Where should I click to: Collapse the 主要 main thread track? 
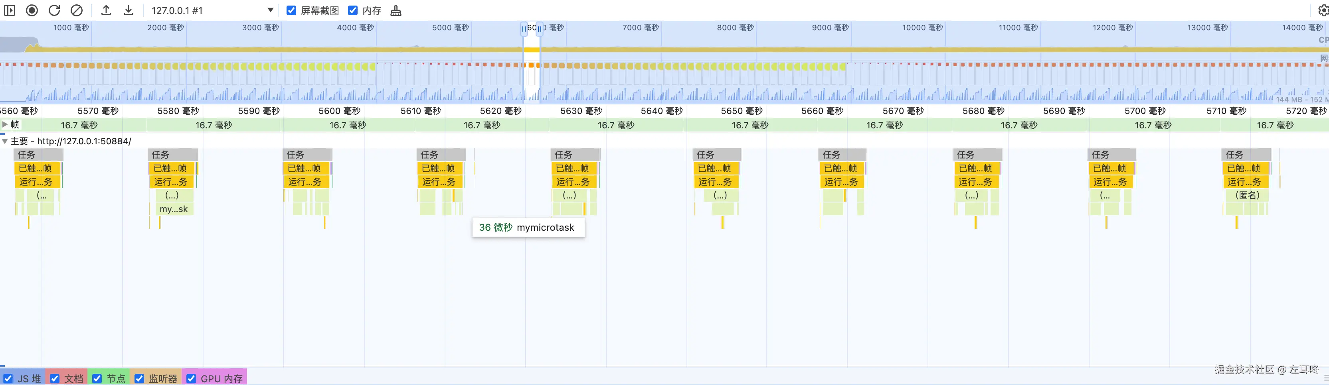point(5,141)
